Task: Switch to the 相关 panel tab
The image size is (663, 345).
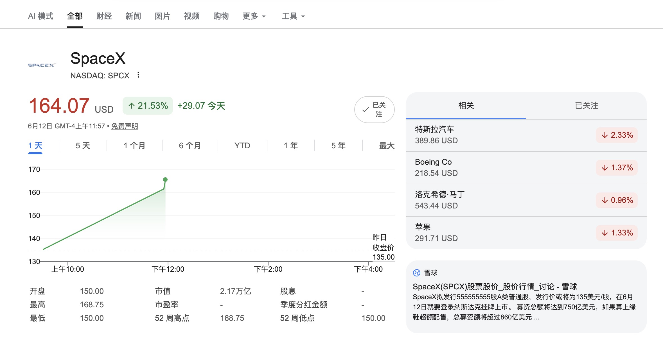Action: pyautogui.click(x=466, y=106)
